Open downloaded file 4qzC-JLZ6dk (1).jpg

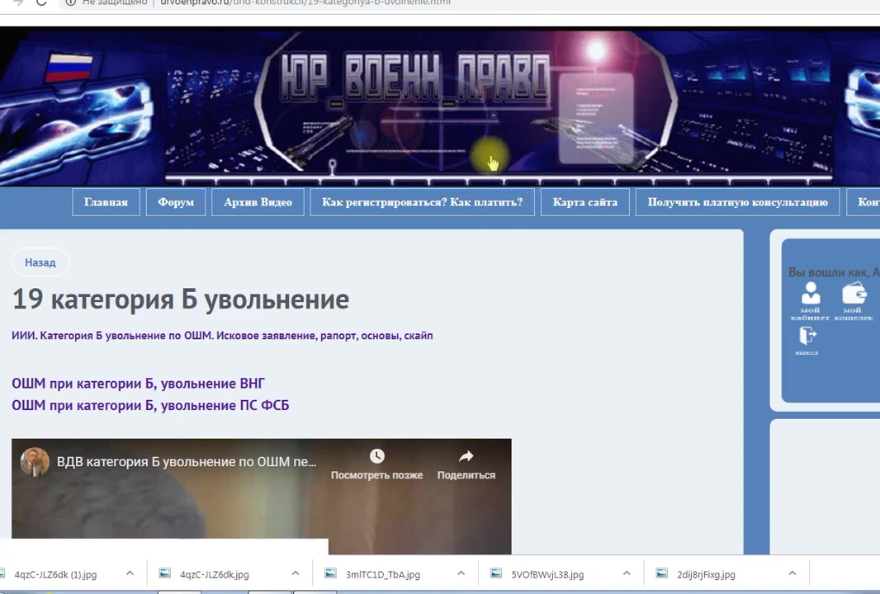click(x=55, y=574)
